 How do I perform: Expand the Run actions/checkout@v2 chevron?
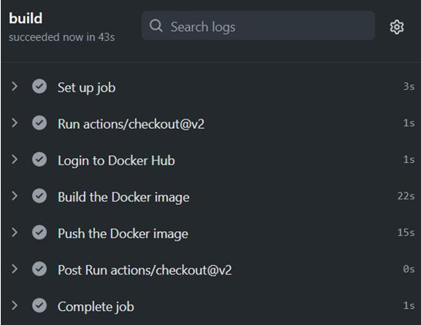15,123
